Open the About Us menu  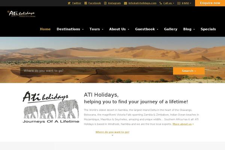tap(119, 29)
